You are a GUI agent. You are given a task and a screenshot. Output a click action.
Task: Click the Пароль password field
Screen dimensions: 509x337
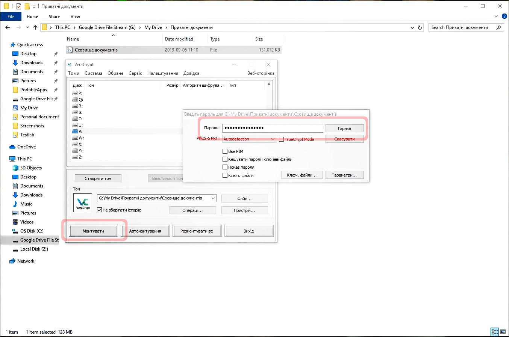coord(273,128)
